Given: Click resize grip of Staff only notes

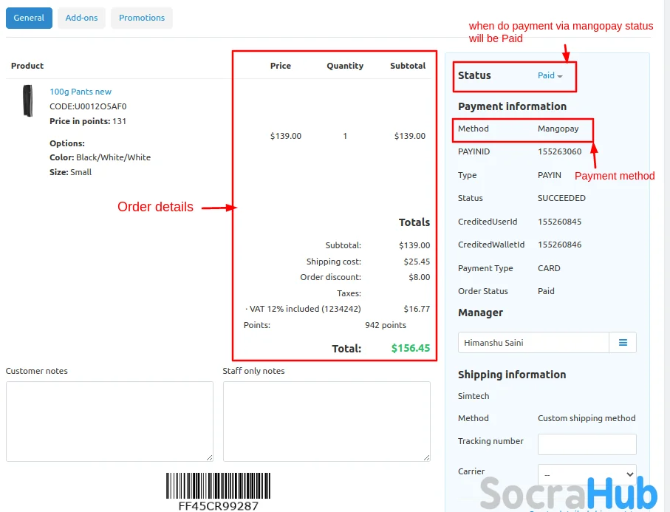Looking at the screenshot, I should coord(426,457).
